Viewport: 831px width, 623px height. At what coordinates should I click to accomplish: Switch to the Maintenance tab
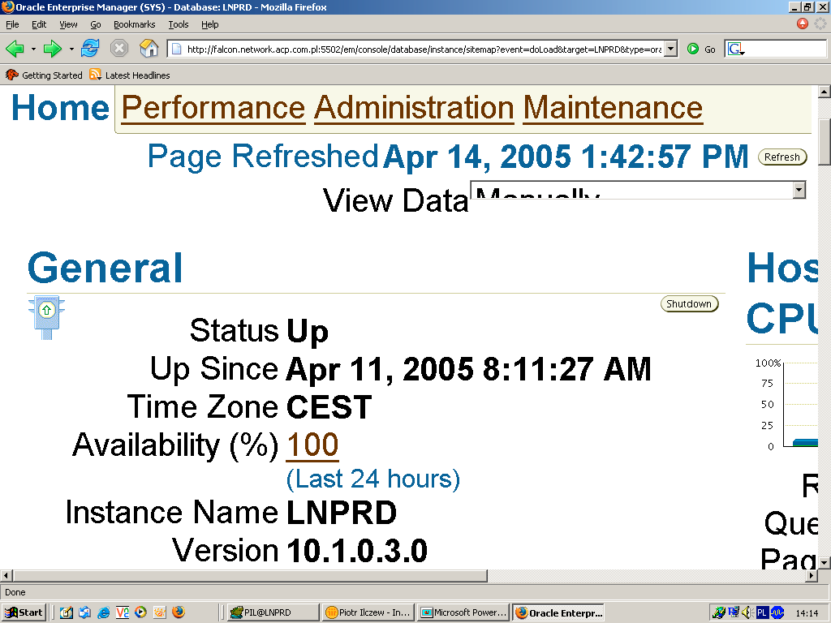point(613,108)
